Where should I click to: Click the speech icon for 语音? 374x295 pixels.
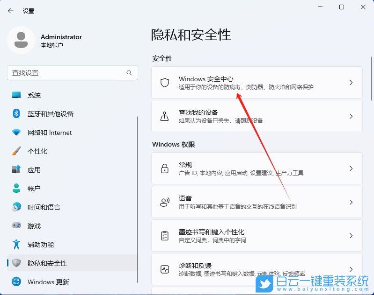pos(165,202)
